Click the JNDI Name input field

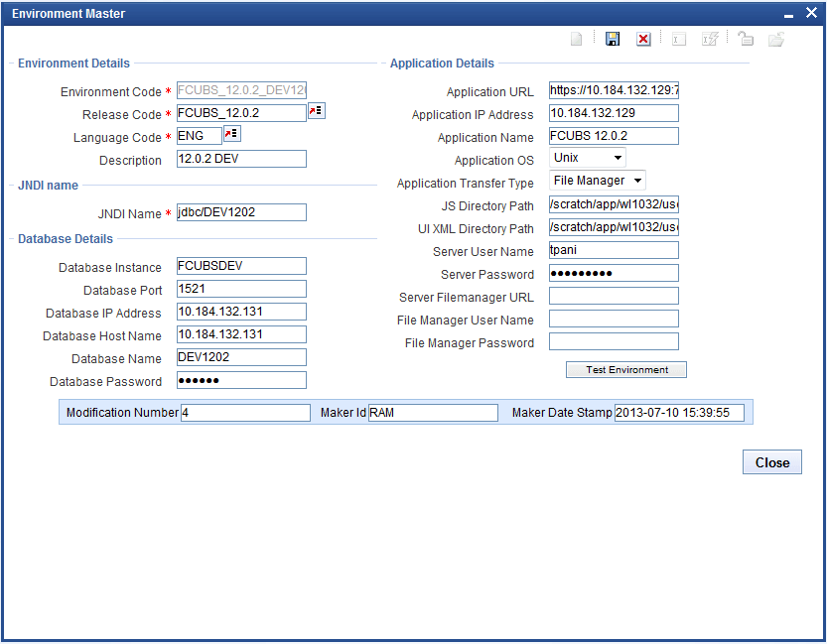(x=241, y=212)
